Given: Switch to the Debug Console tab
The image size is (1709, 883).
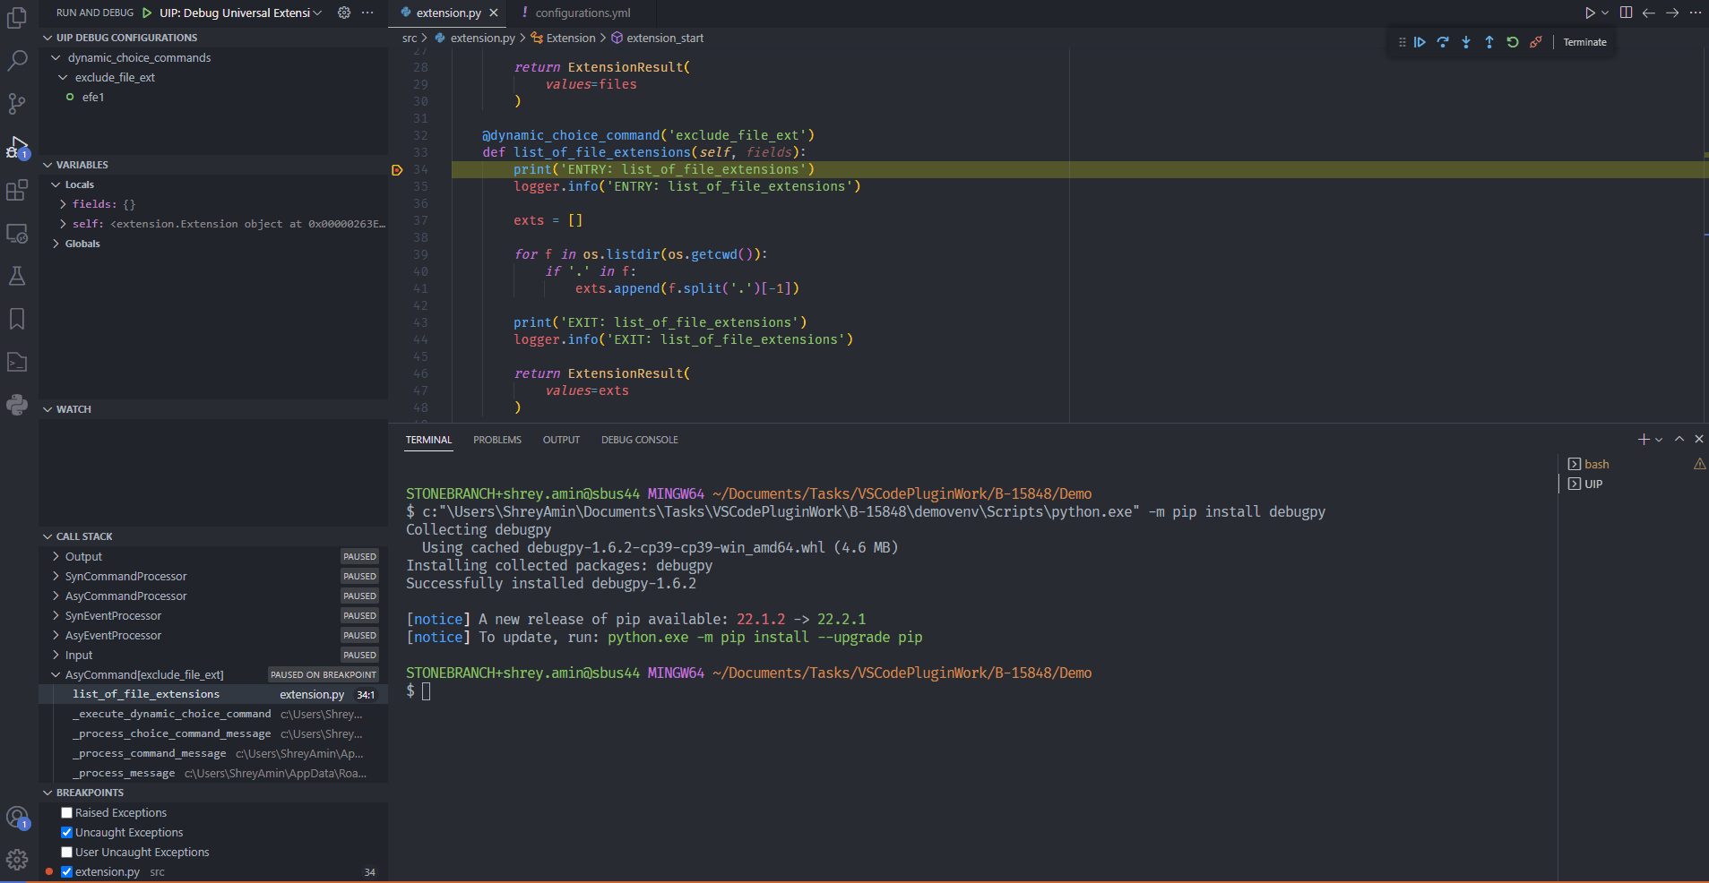Looking at the screenshot, I should click(x=639, y=440).
